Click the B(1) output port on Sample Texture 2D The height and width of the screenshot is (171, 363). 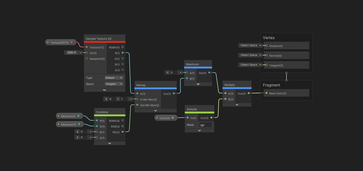pos(123,64)
